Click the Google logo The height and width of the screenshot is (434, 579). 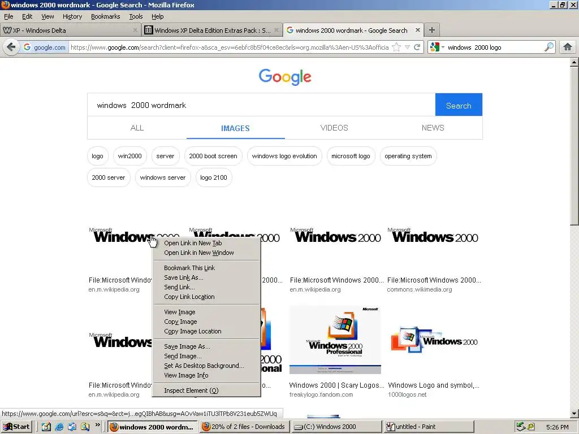(285, 77)
